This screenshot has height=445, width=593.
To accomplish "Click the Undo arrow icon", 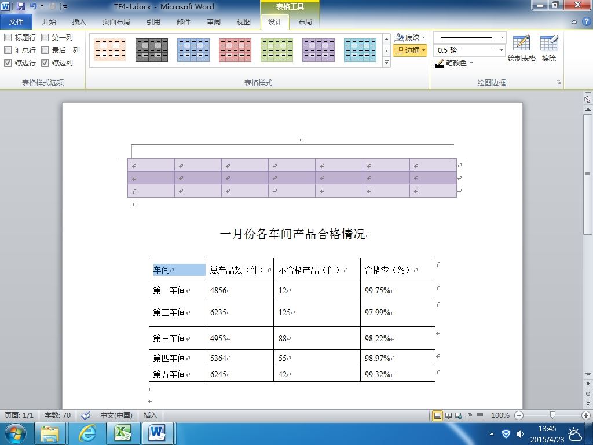I will tap(33, 6).
